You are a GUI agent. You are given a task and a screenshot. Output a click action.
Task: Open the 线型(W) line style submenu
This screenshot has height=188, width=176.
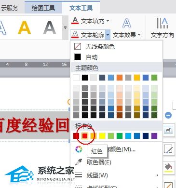click(116, 175)
